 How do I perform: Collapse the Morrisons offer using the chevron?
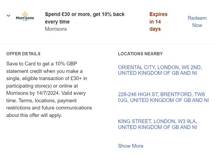pyautogui.click(x=9, y=15)
